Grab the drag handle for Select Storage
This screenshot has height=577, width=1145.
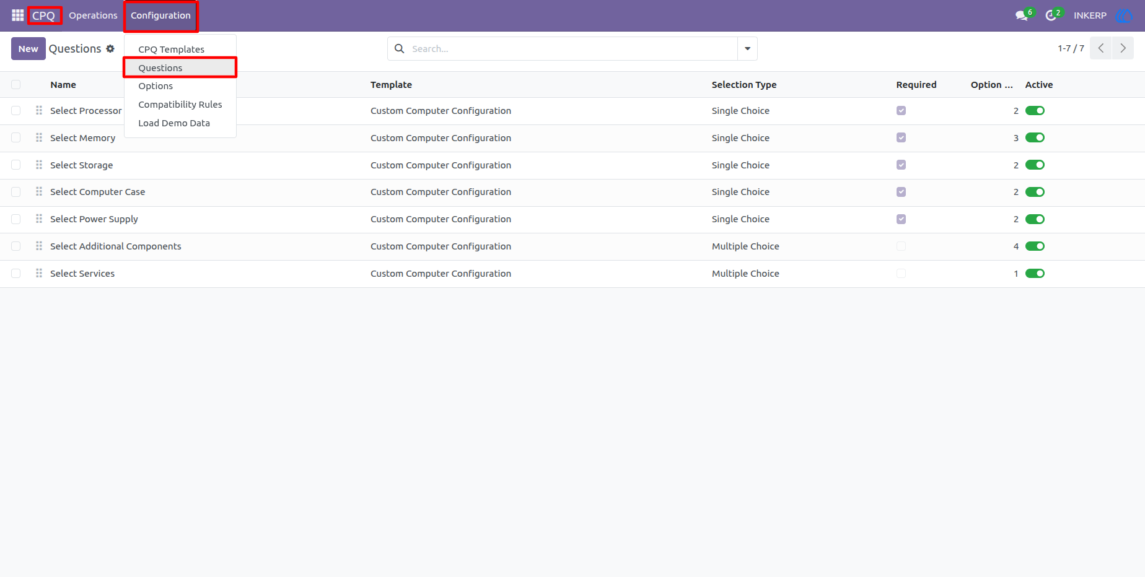(x=39, y=165)
